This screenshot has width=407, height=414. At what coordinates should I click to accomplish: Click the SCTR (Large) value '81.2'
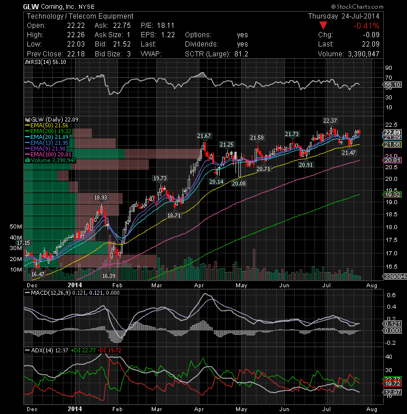pyautogui.click(x=241, y=54)
